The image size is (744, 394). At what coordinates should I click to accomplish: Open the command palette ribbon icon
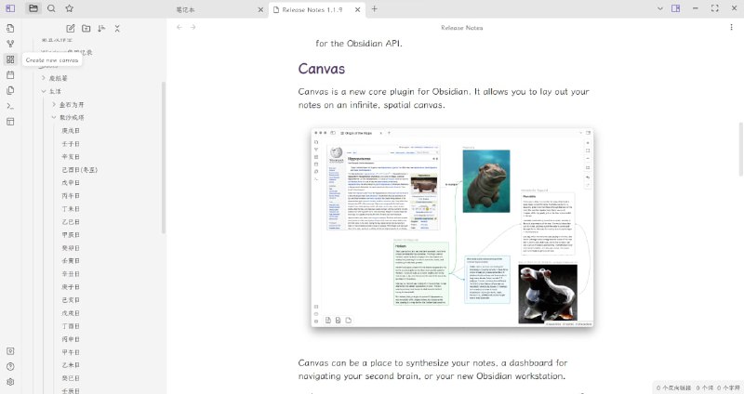coord(10,106)
